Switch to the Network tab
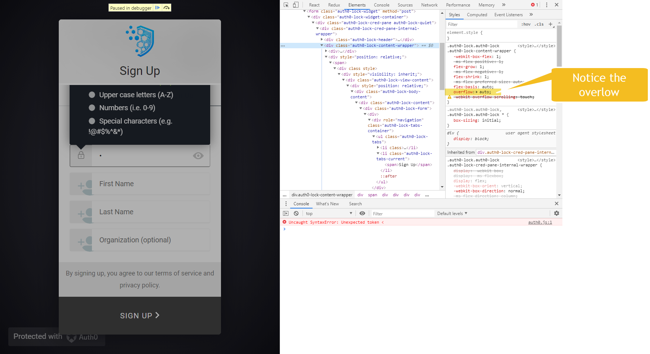The image size is (650, 354). coord(429,5)
